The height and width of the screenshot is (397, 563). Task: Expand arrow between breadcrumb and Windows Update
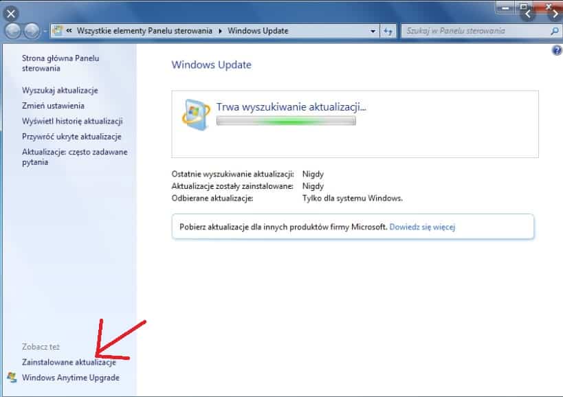[220, 31]
